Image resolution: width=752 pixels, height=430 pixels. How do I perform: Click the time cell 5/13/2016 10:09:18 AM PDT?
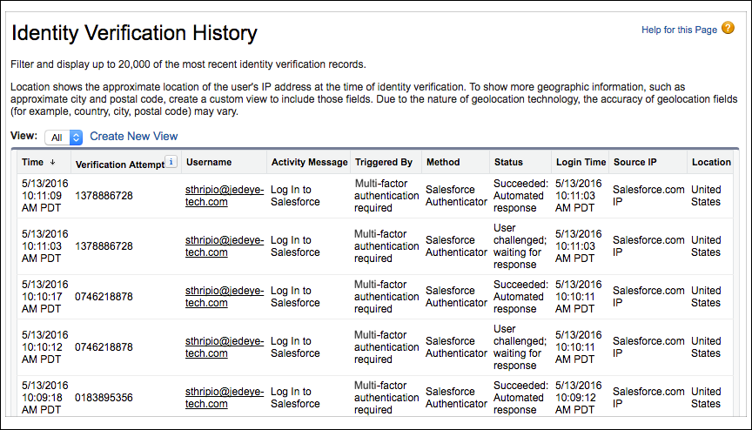coord(44,398)
